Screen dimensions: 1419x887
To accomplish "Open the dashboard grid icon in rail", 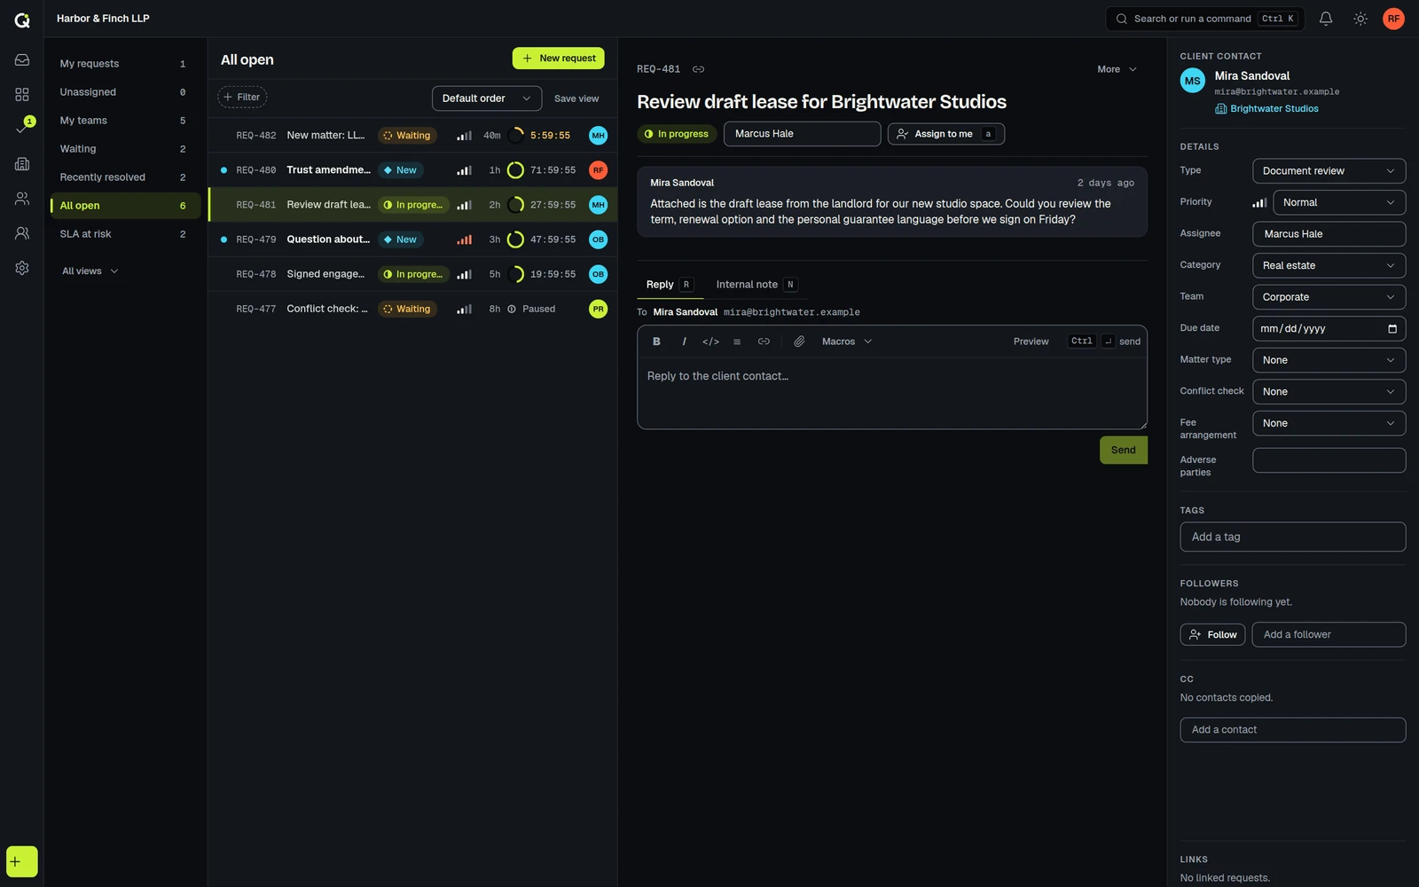I will click(x=22, y=94).
